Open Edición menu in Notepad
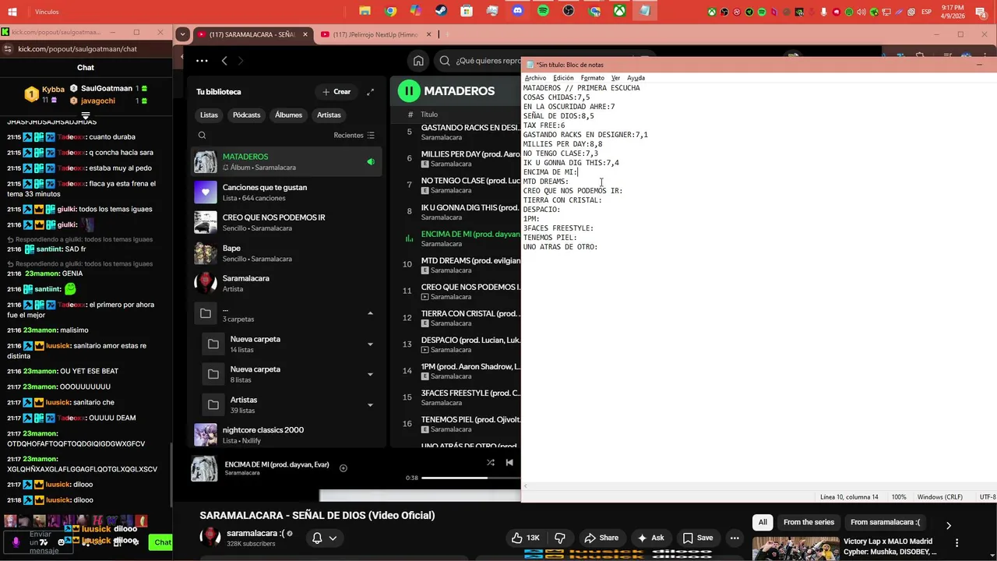The height and width of the screenshot is (561, 997). point(563,78)
